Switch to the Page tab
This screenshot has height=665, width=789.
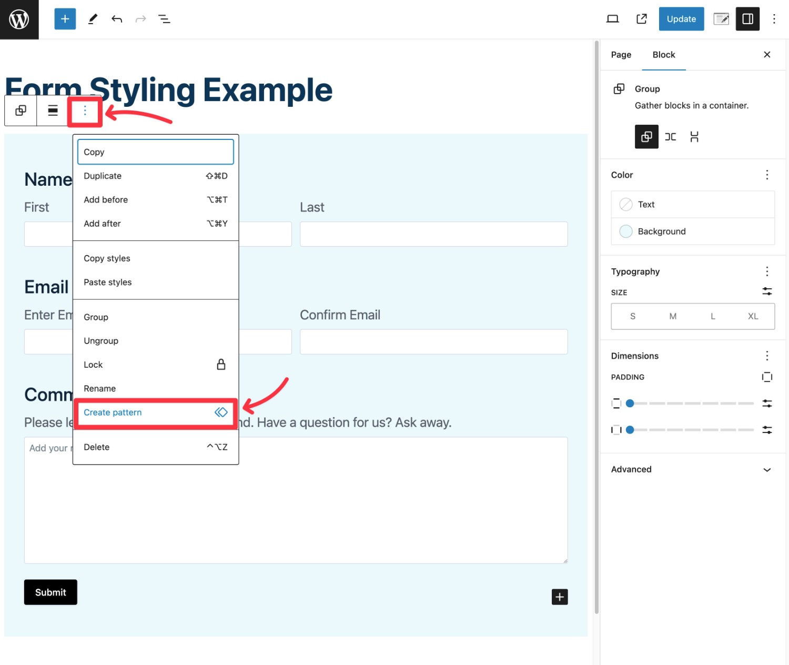coord(620,55)
